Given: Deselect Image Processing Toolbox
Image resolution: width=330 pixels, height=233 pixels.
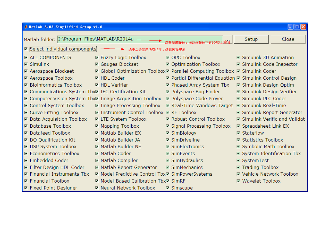Looking at the screenshot, I should 97,106.
